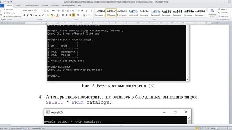The image size is (232, 130).
Task: Apply subscript formatting
Action: pos(40,15)
